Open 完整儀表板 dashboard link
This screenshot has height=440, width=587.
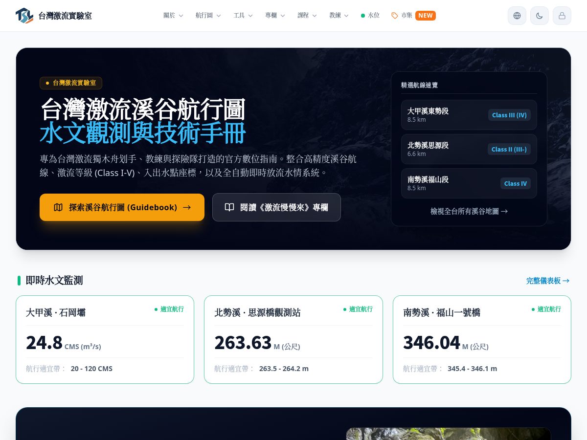pos(548,281)
